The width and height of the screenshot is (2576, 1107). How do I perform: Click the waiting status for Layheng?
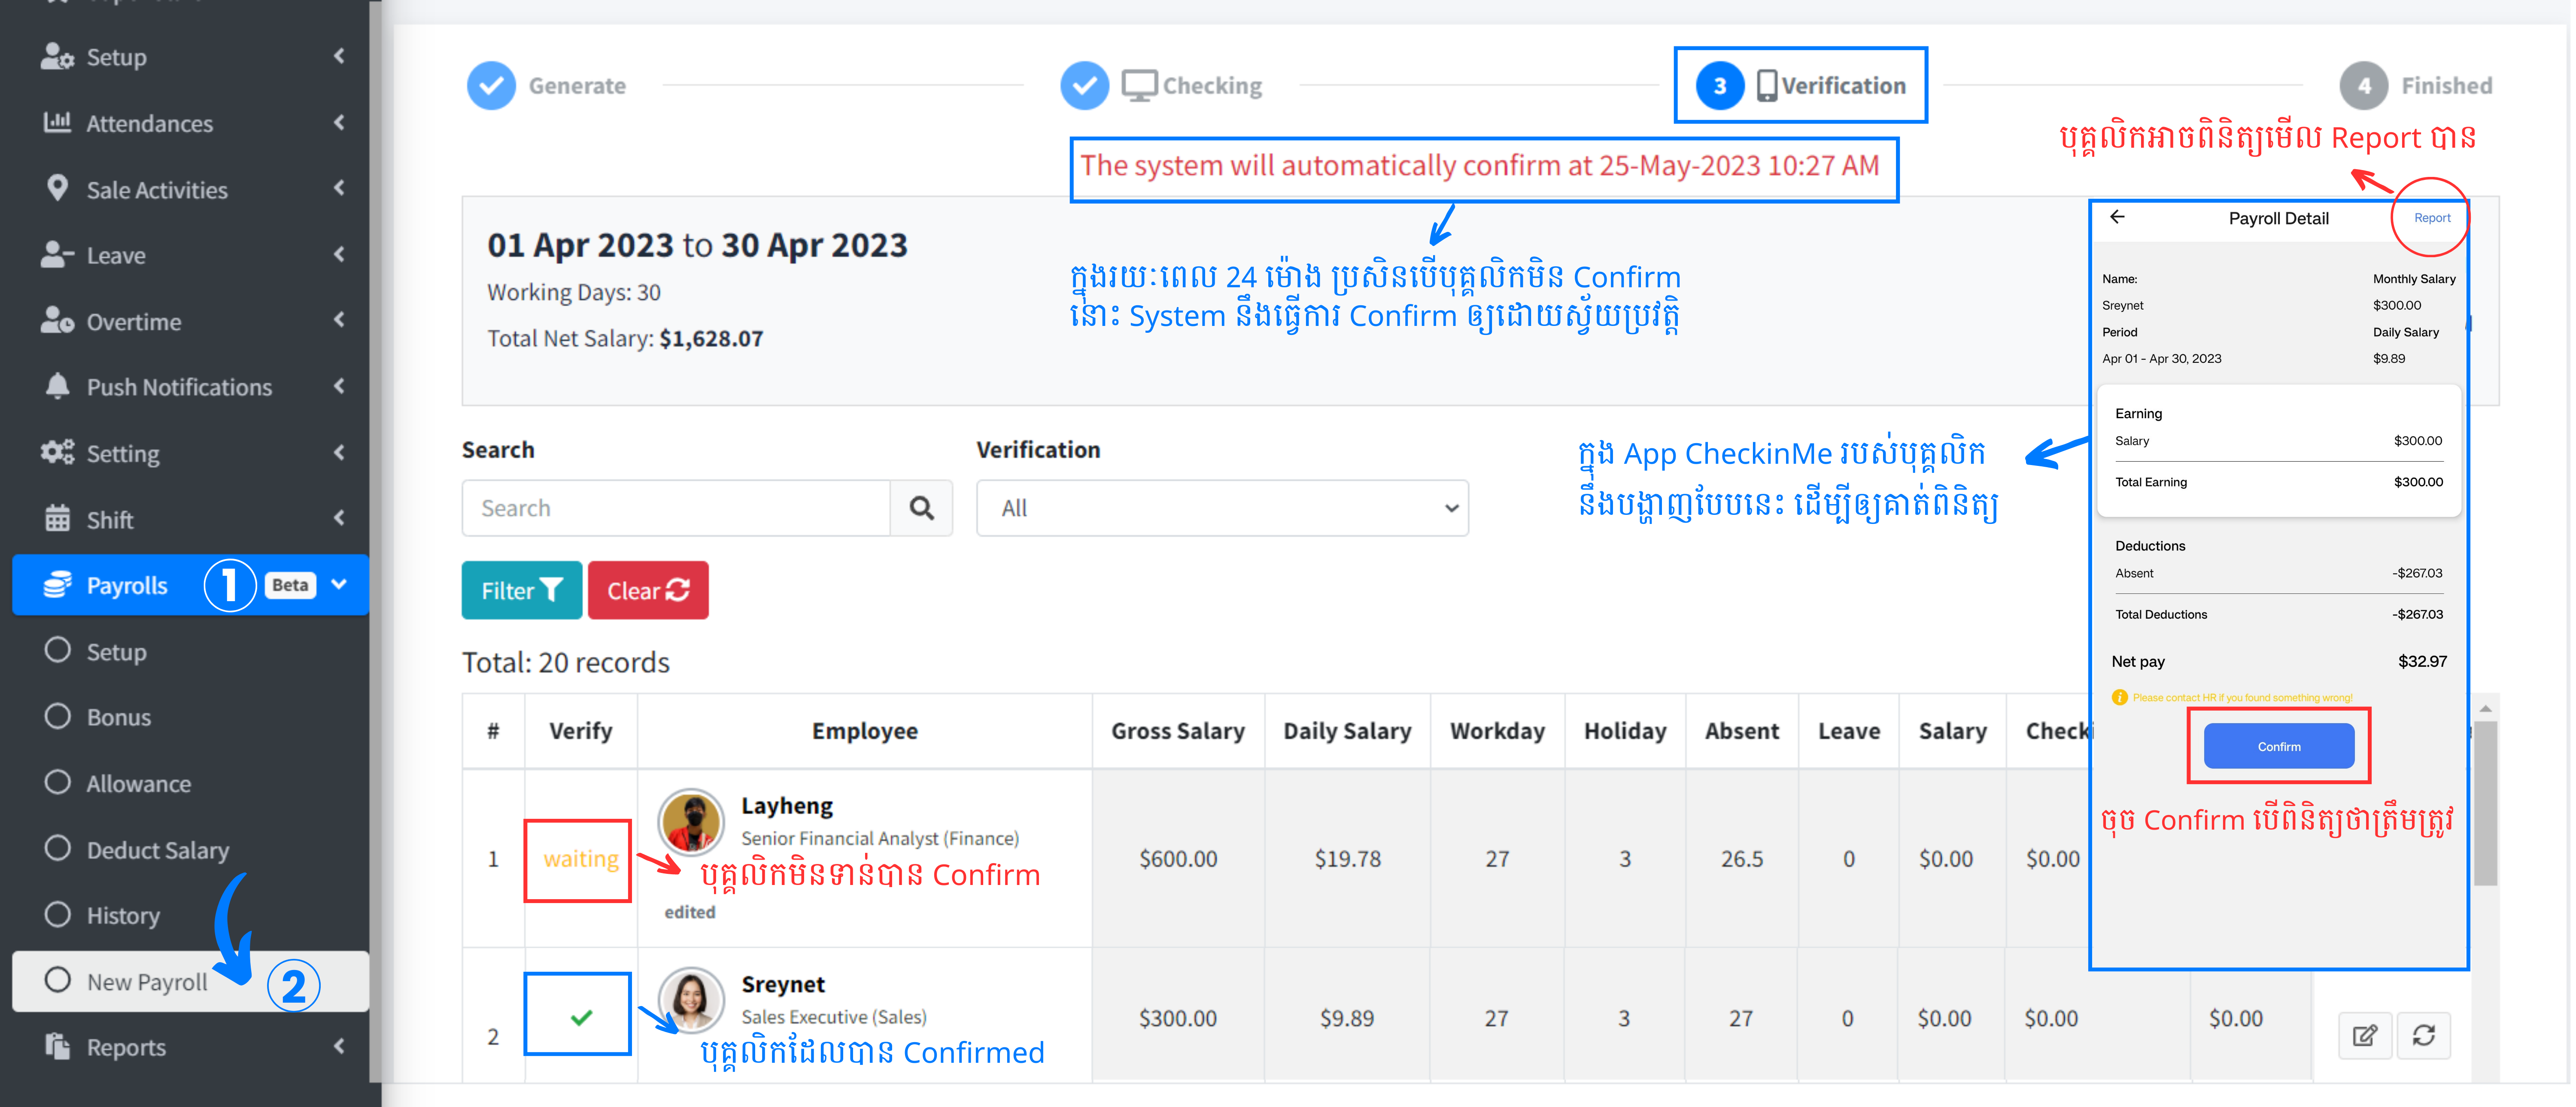tap(580, 858)
